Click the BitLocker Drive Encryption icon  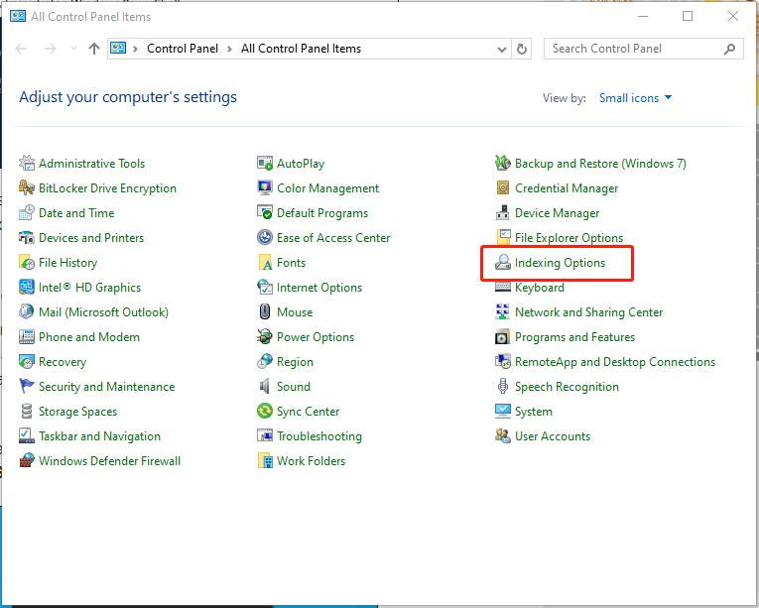[27, 188]
